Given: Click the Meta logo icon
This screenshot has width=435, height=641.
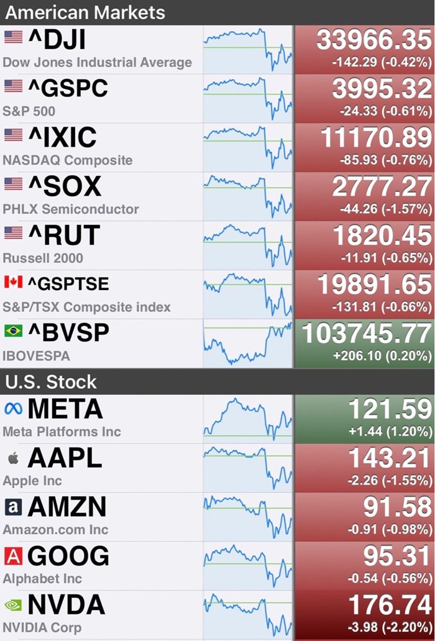Looking at the screenshot, I should click(x=13, y=408).
